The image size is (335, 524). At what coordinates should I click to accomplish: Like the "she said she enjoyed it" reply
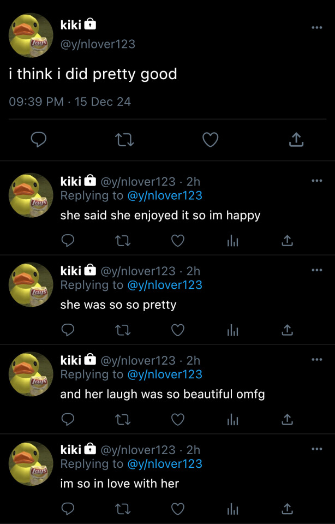tap(178, 240)
